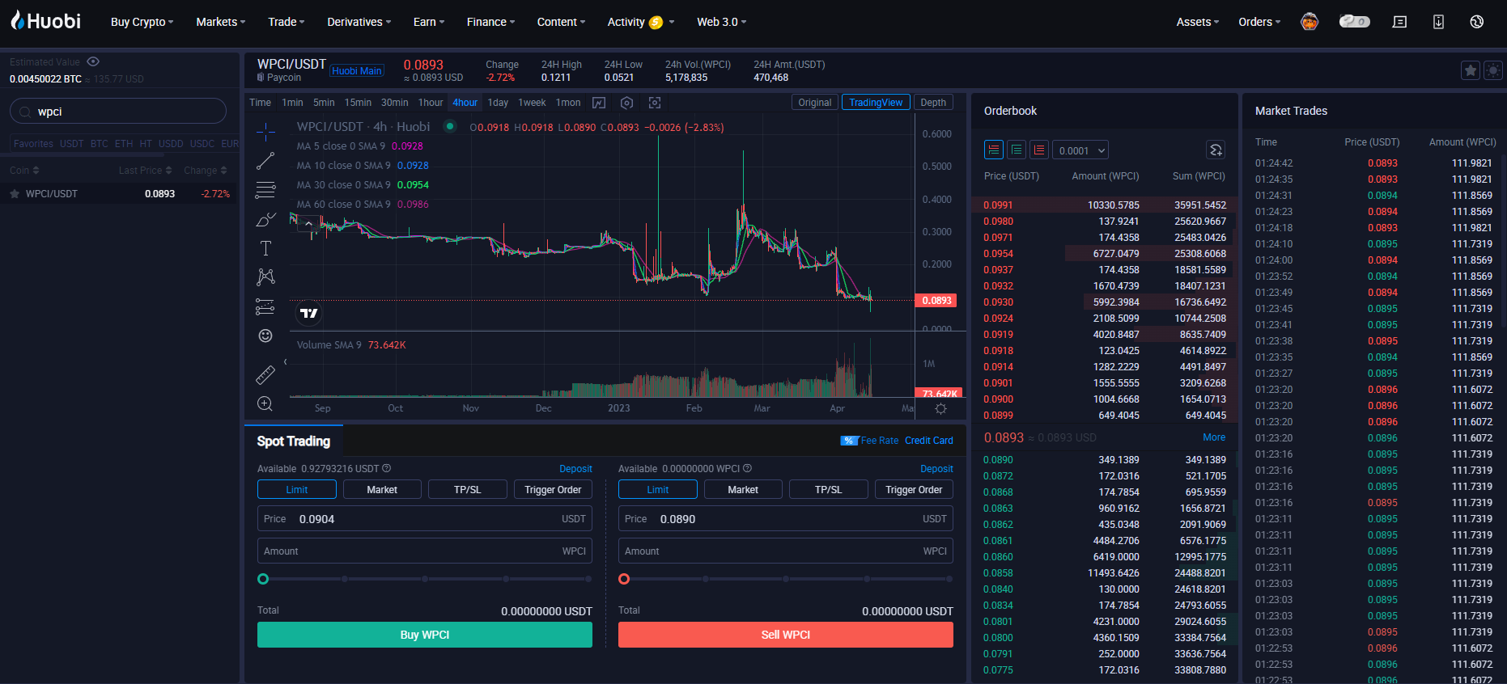1507x684 pixels.
Task: Open the Fibonacci retracement tool
Action: (x=265, y=190)
